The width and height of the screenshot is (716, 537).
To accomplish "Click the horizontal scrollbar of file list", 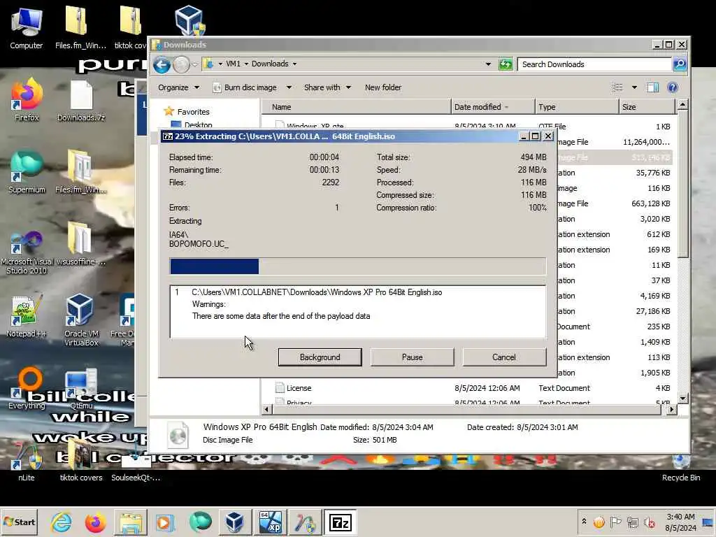I will click(x=469, y=410).
